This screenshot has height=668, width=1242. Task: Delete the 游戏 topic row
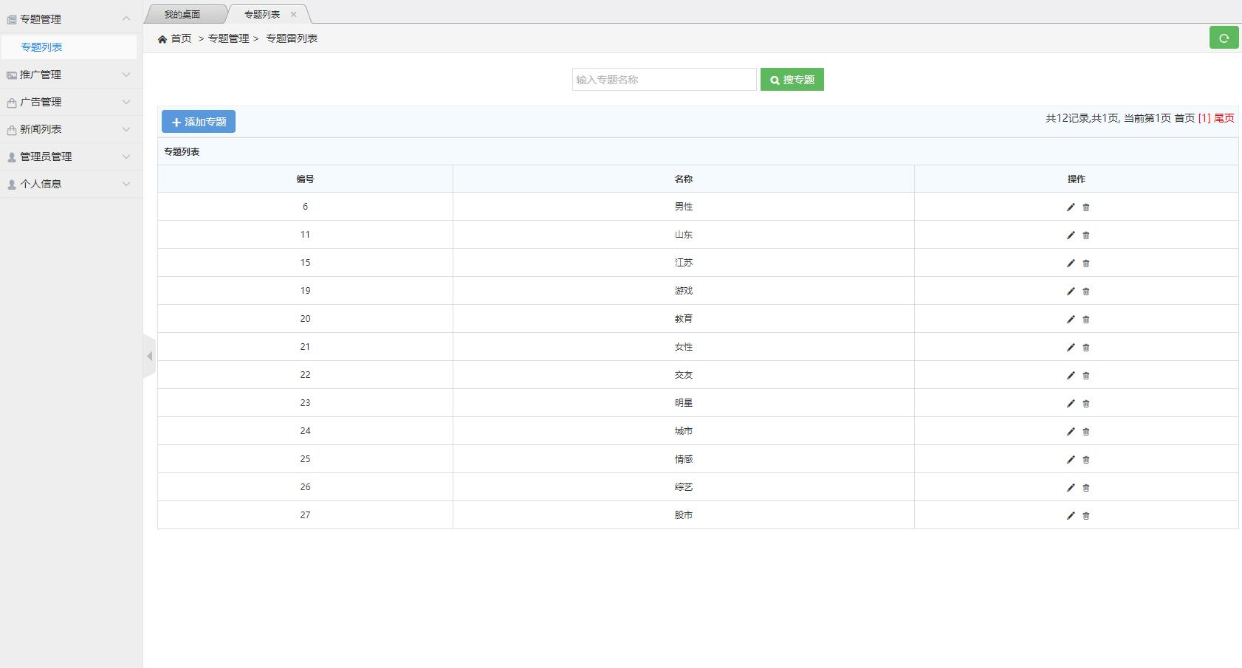pos(1085,292)
